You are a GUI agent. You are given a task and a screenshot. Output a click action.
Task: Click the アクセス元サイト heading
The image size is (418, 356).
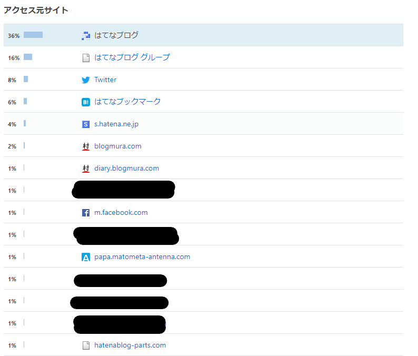[x=36, y=10]
